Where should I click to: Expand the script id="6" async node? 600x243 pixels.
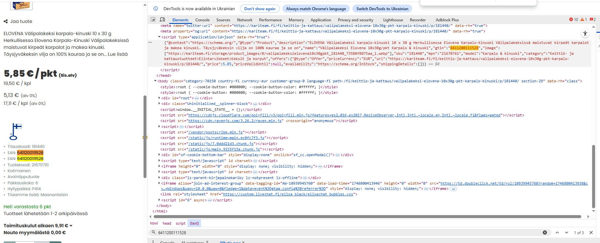pyautogui.click(x=159, y=200)
